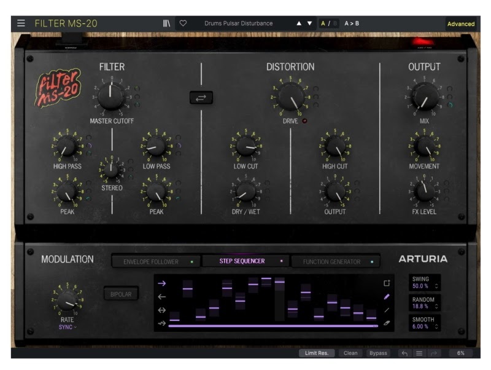Switch to the Step Sequencer tab
This screenshot has height=370, width=491.
click(x=246, y=261)
